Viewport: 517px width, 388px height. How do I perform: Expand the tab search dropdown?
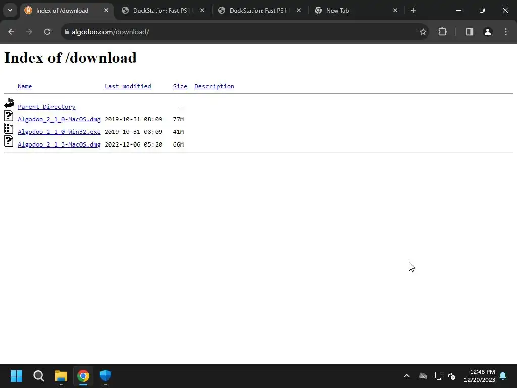(x=10, y=10)
